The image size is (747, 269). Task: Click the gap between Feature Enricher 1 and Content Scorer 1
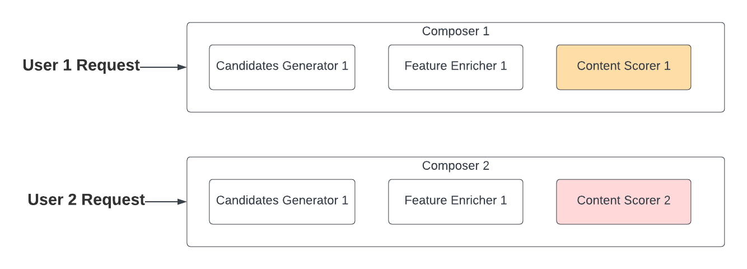tap(539, 67)
